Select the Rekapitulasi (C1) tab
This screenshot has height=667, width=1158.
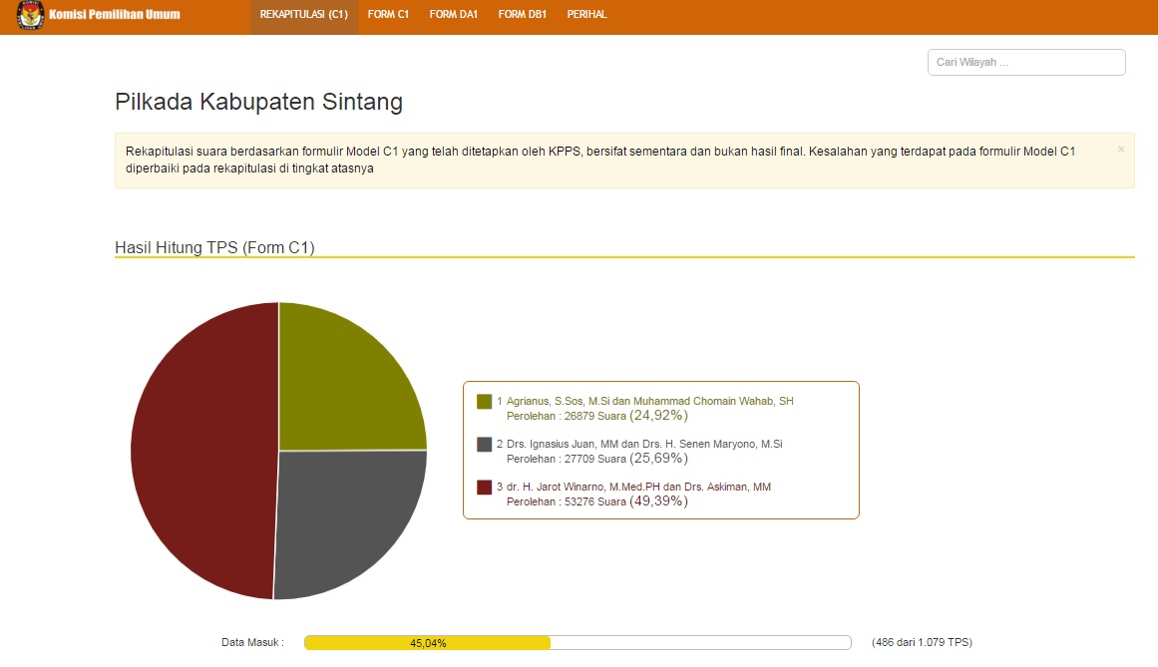303,15
